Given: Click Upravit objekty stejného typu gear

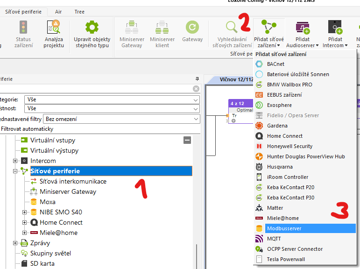Looking at the screenshot, I should pyautogui.click(x=92, y=27).
